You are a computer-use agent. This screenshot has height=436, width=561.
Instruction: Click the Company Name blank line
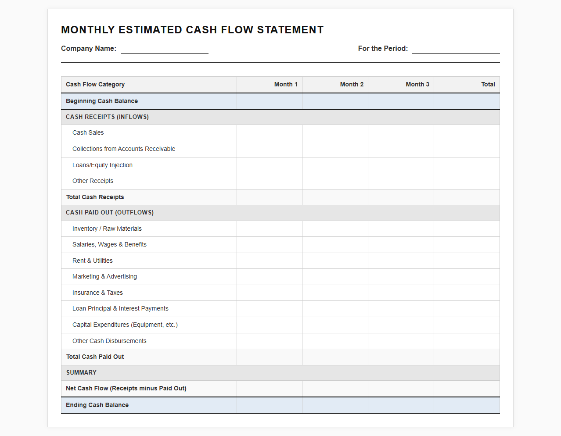[165, 49]
